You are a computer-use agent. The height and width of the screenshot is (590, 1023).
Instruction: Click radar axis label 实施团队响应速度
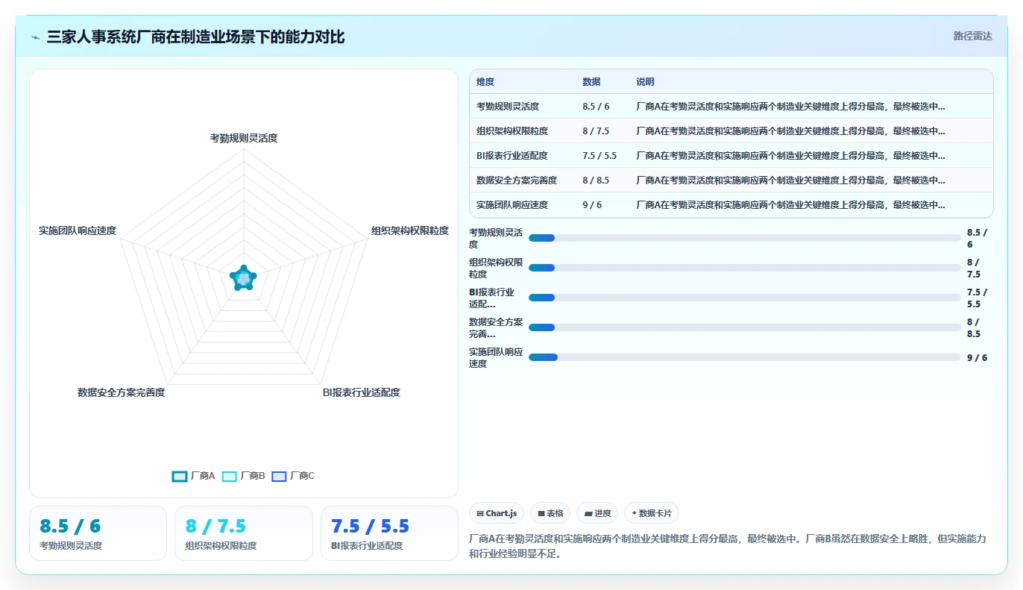[78, 230]
